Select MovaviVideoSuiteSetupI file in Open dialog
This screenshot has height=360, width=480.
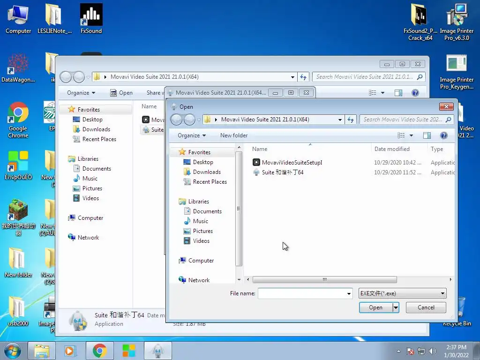pos(287,163)
